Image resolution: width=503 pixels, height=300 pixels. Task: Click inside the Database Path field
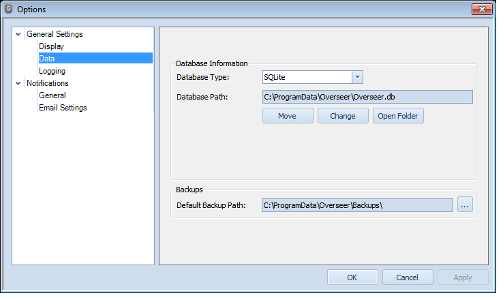(367, 97)
